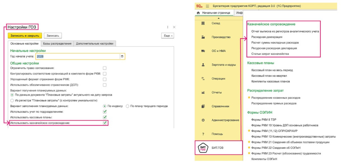344x164 pixels.
Task: Open the calendar picker for Год начала учета
Action: (122, 57)
